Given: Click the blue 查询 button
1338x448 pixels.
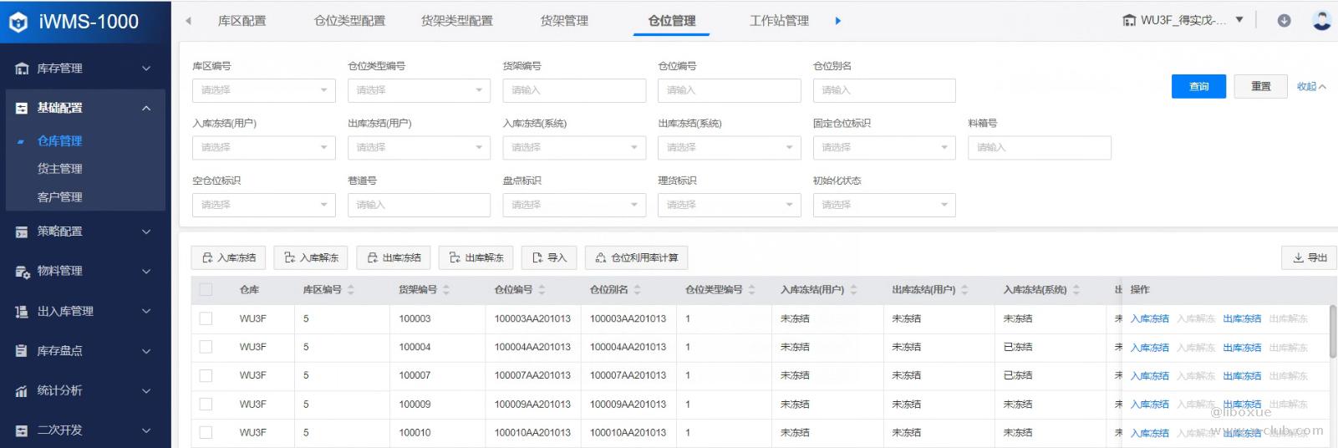Looking at the screenshot, I should (x=1198, y=87).
